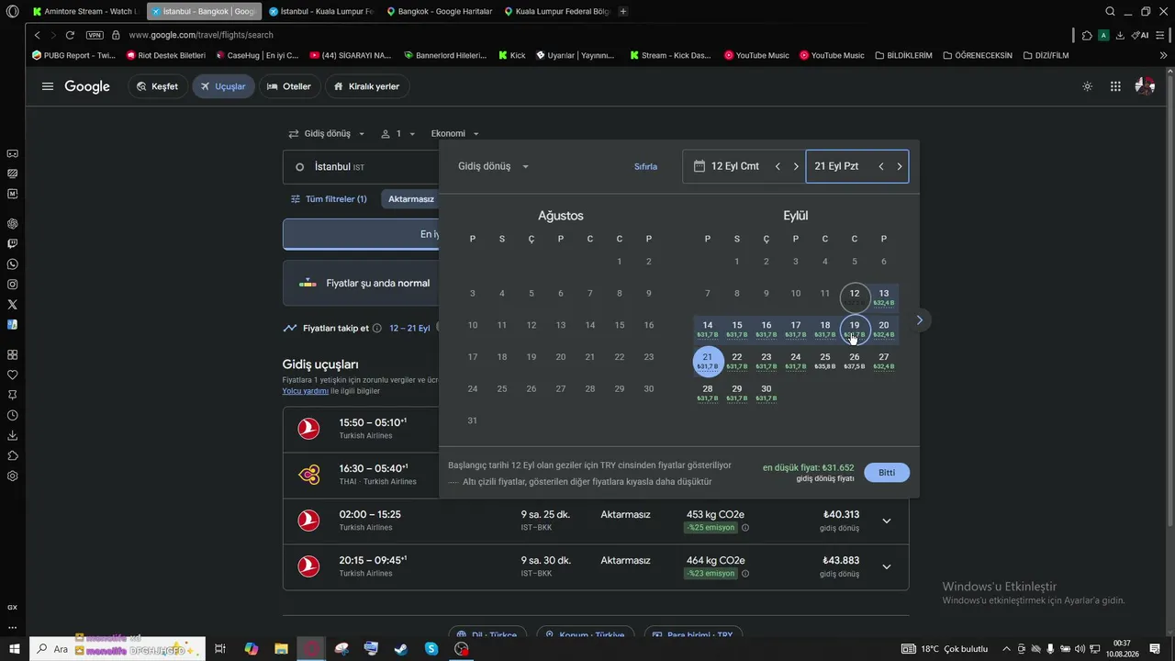This screenshot has width=1175, height=661.
Task: Expand the 02:00 – 15:25 Turkish Airlines flight
Action: tap(886, 521)
